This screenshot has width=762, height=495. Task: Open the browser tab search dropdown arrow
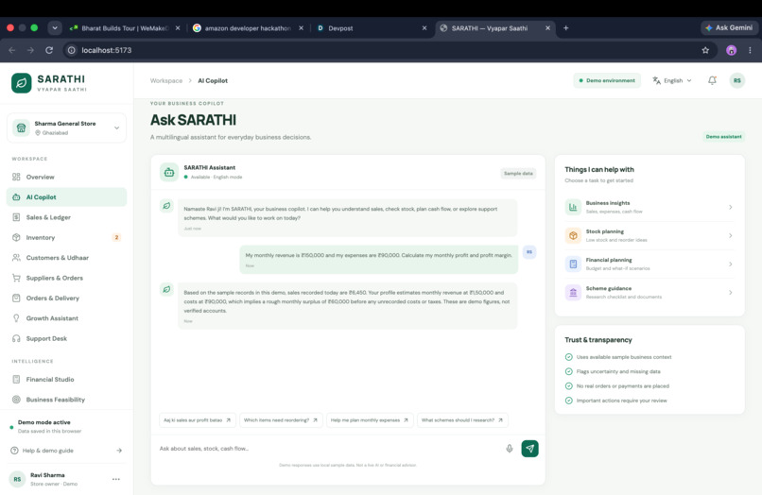click(55, 28)
